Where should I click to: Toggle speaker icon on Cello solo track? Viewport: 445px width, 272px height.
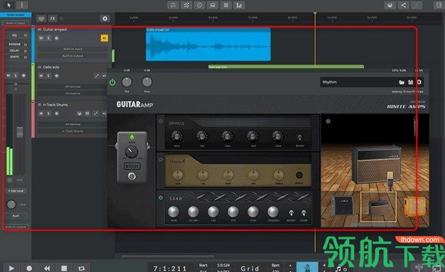coord(104,75)
